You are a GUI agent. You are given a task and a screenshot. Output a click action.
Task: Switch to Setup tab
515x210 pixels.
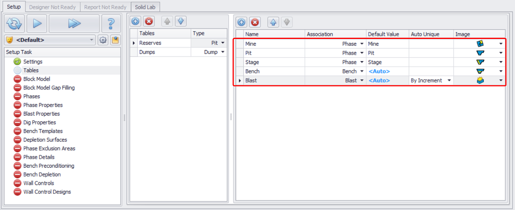click(14, 7)
